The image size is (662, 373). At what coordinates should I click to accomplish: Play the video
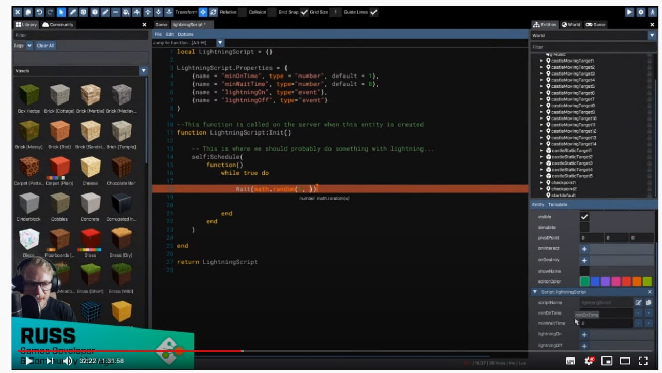coord(29,361)
